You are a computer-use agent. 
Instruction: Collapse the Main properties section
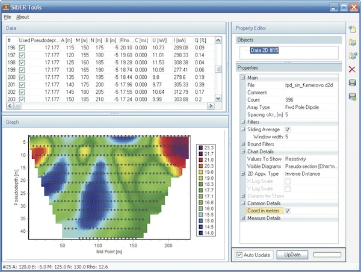[x=242, y=78]
